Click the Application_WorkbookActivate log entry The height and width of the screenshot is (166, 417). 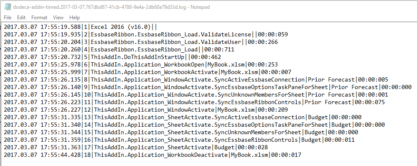(x=147, y=72)
